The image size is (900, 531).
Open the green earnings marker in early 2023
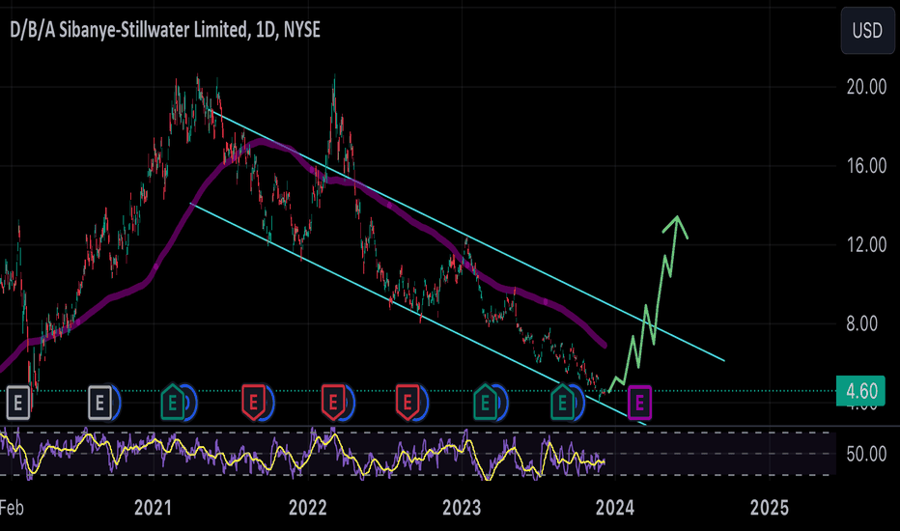pyautogui.click(x=486, y=403)
